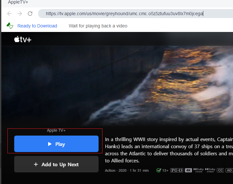Add the movie to Up Next
Viewport: 233px width, 184px height.
click(56, 164)
